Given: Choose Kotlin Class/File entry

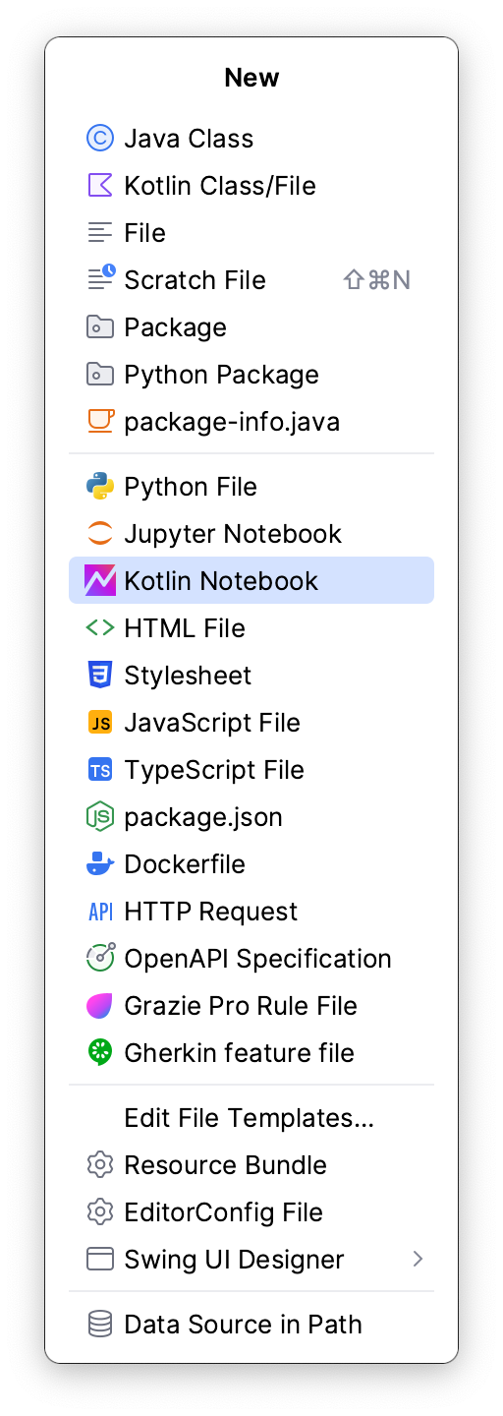Looking at the screenshot, I should click(x=251, y=186).
